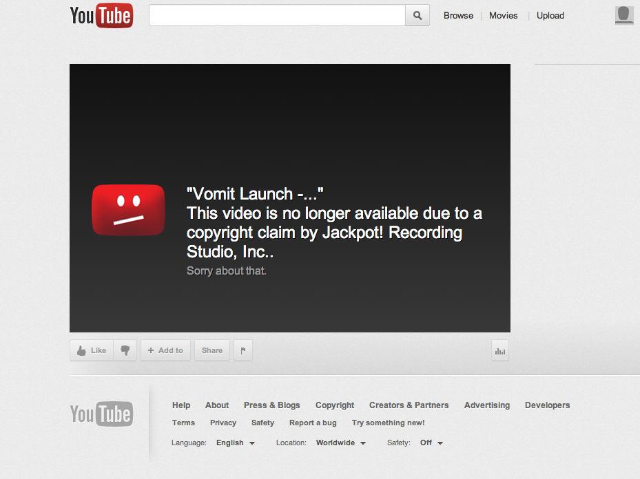Click Report a bug in the footer
Screen dimensions: 640x479
(x=313, y=423)
